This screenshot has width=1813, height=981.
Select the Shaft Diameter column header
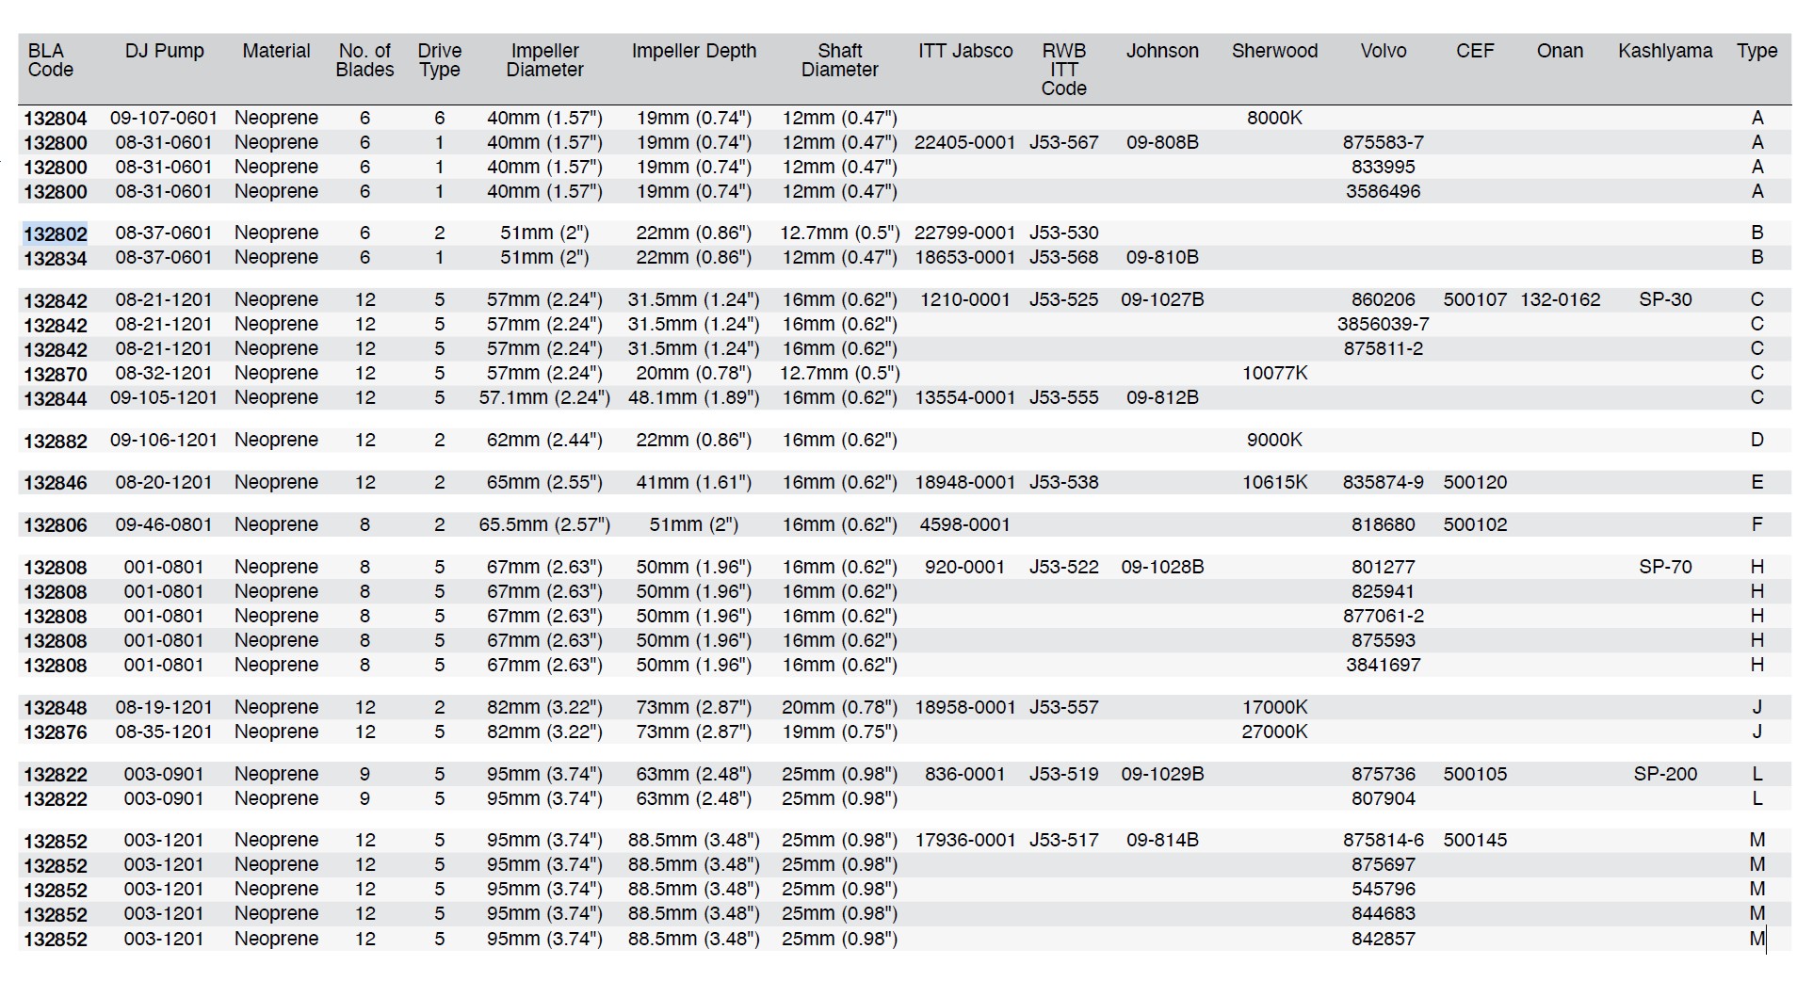[x=839, y=60]
